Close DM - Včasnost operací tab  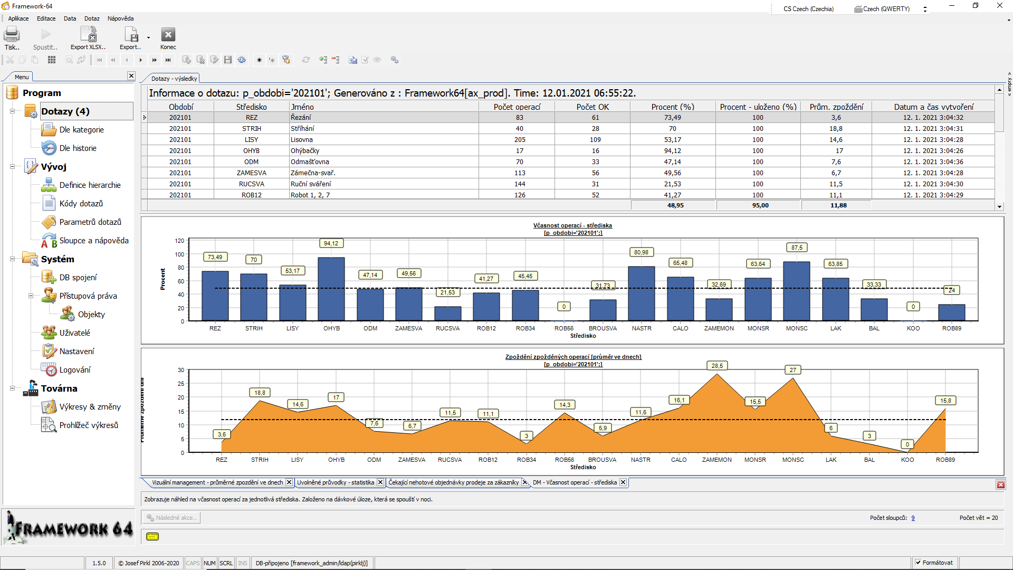pyautogui.click(x=623, y=482)
